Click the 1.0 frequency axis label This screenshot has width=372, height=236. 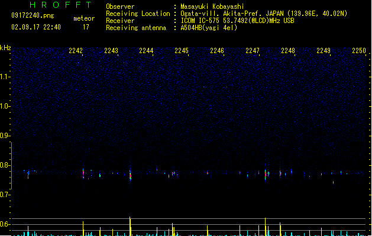[5, 106]
